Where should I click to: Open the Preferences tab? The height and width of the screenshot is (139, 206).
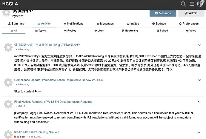click(189, 24)
